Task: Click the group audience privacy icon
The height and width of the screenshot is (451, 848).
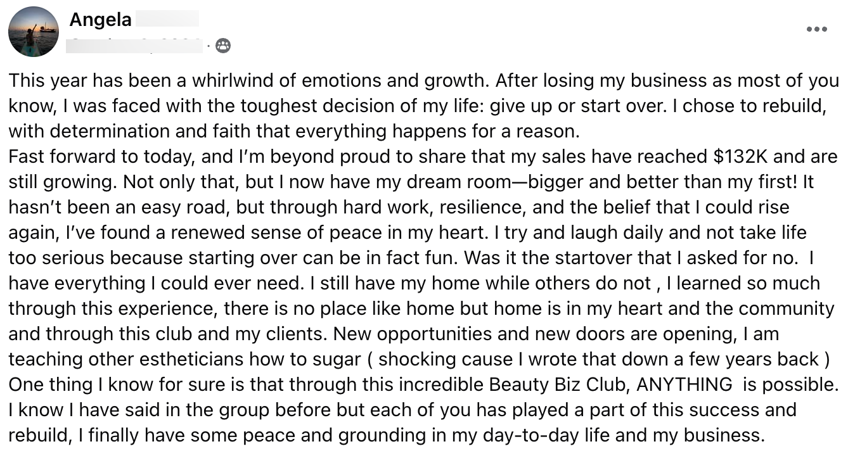Action: [x=223, y=45]
